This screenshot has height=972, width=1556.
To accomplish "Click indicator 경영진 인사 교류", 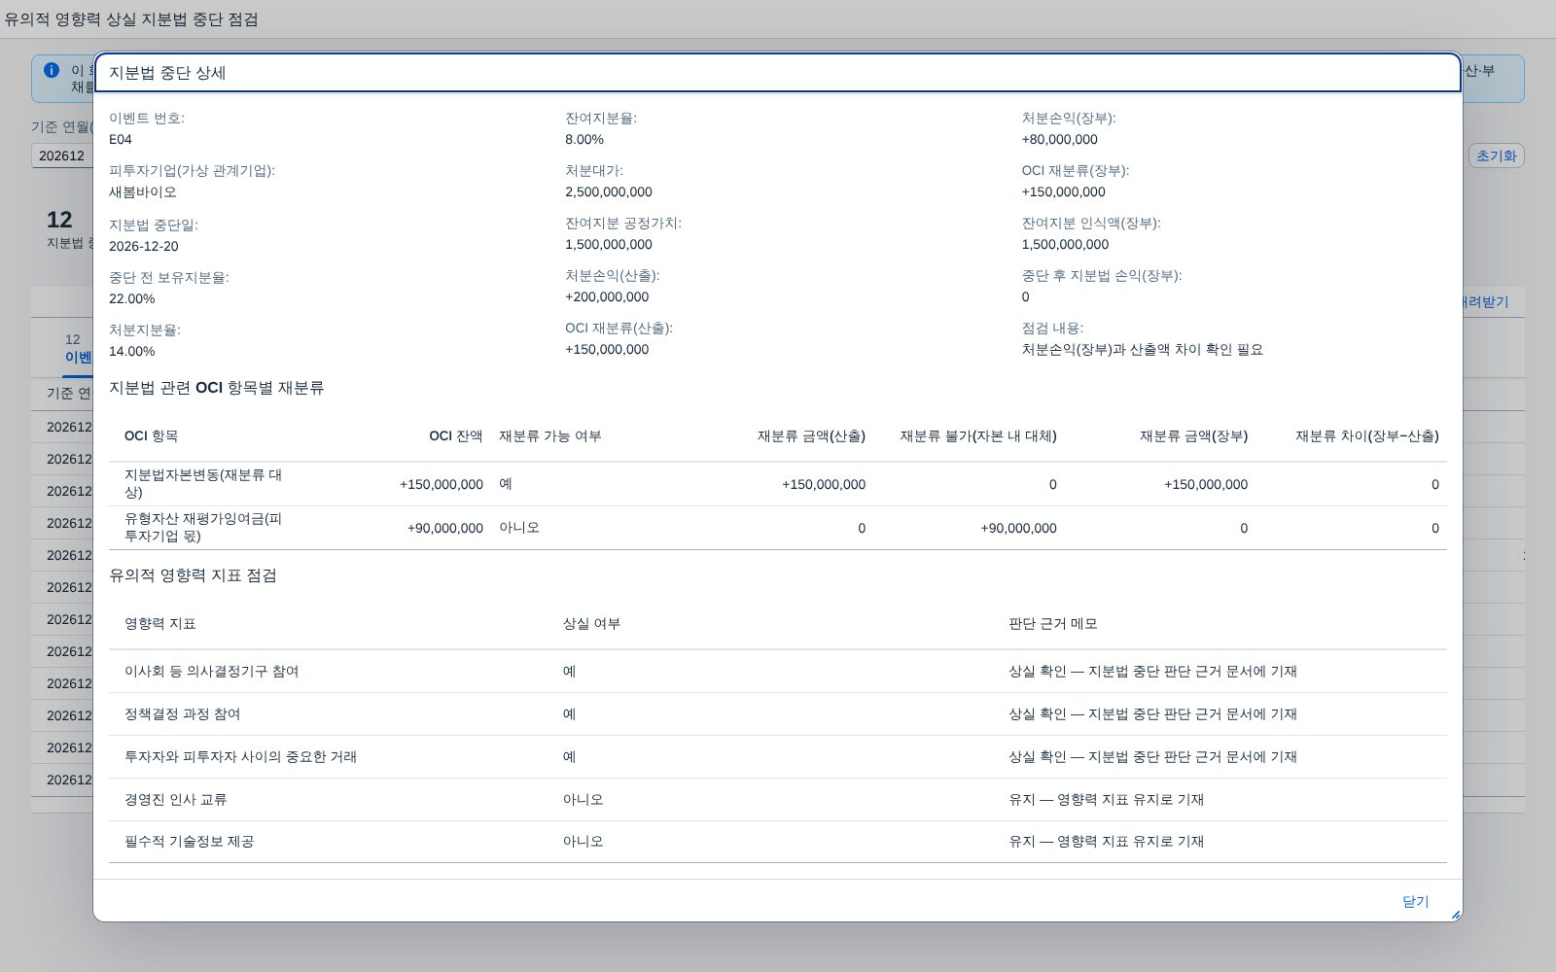I will point(175,799).
